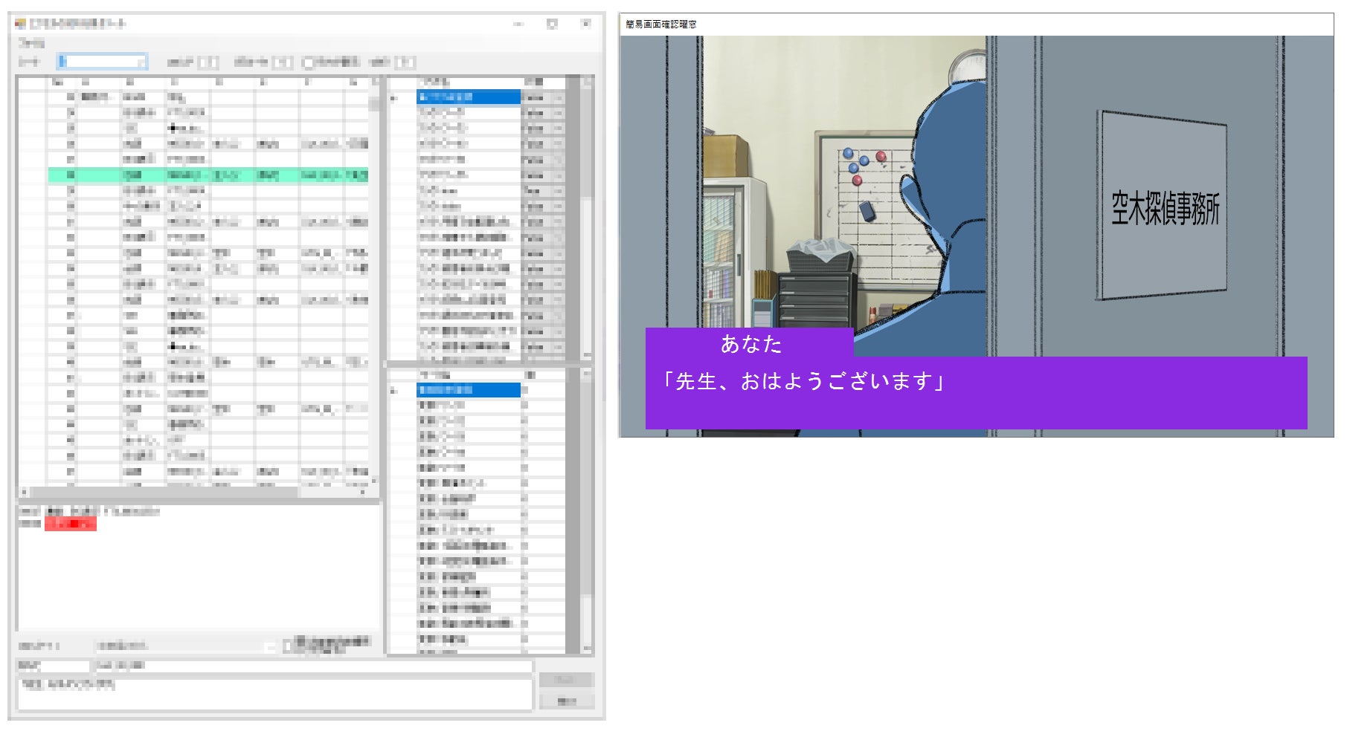
Task: Click the lower button at the bottom right corner
Action: pyautogui.click(x=566, y=701)
